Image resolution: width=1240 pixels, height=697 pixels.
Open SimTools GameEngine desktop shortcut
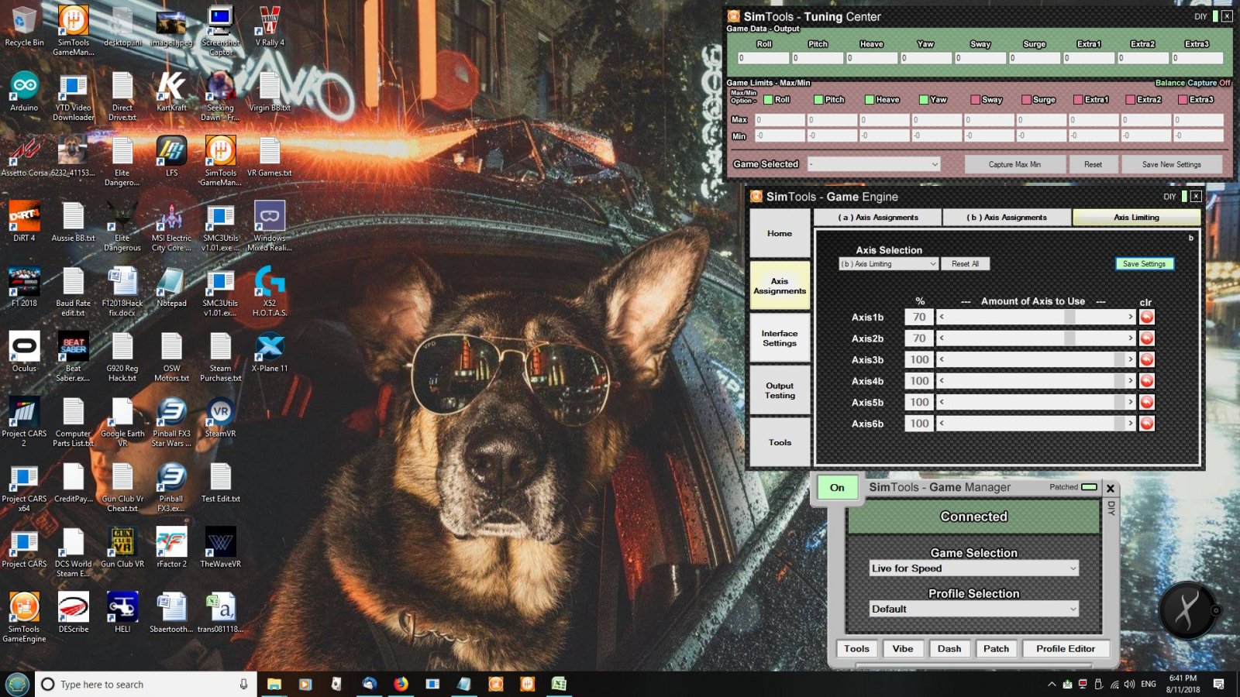click(24, 617)
